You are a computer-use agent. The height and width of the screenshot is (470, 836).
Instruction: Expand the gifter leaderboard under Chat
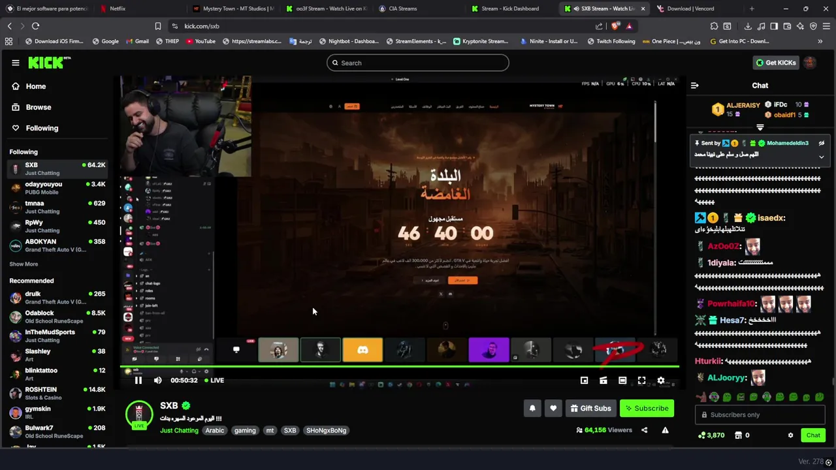coord(760,128)
